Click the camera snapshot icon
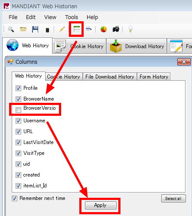 (116, 29)
